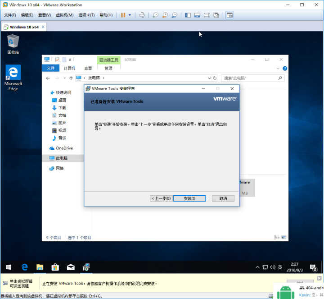Screen dimensions: 324x299
Task: Enter full screen mode icon
Action: coord(207,15)
